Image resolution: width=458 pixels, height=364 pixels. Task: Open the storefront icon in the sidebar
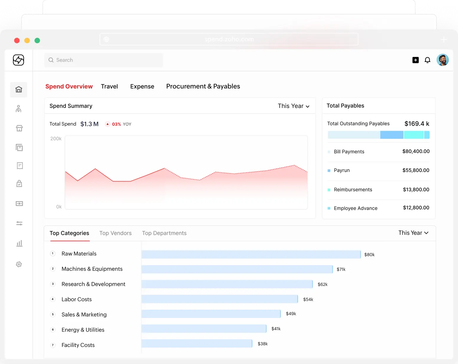pyautogui.click(x=19, y=128)
